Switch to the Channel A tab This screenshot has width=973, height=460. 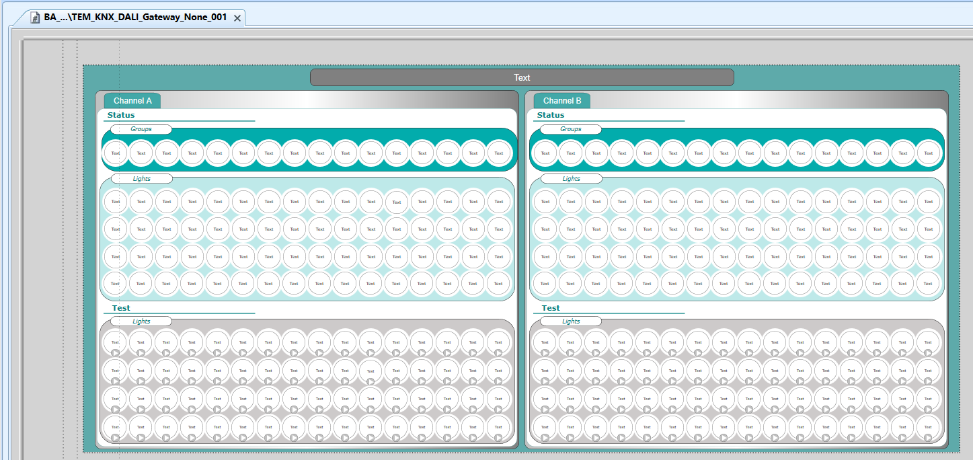[x=132, y=101]
